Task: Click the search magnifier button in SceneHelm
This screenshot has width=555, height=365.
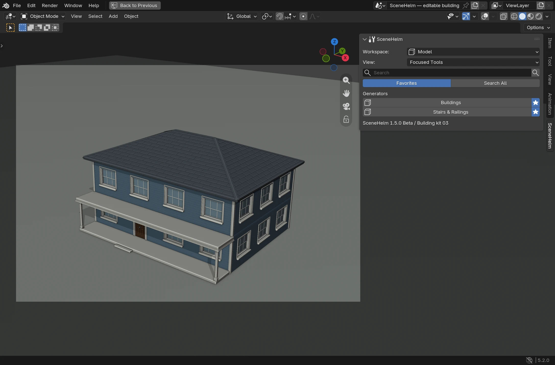Action: click(535, 73)
